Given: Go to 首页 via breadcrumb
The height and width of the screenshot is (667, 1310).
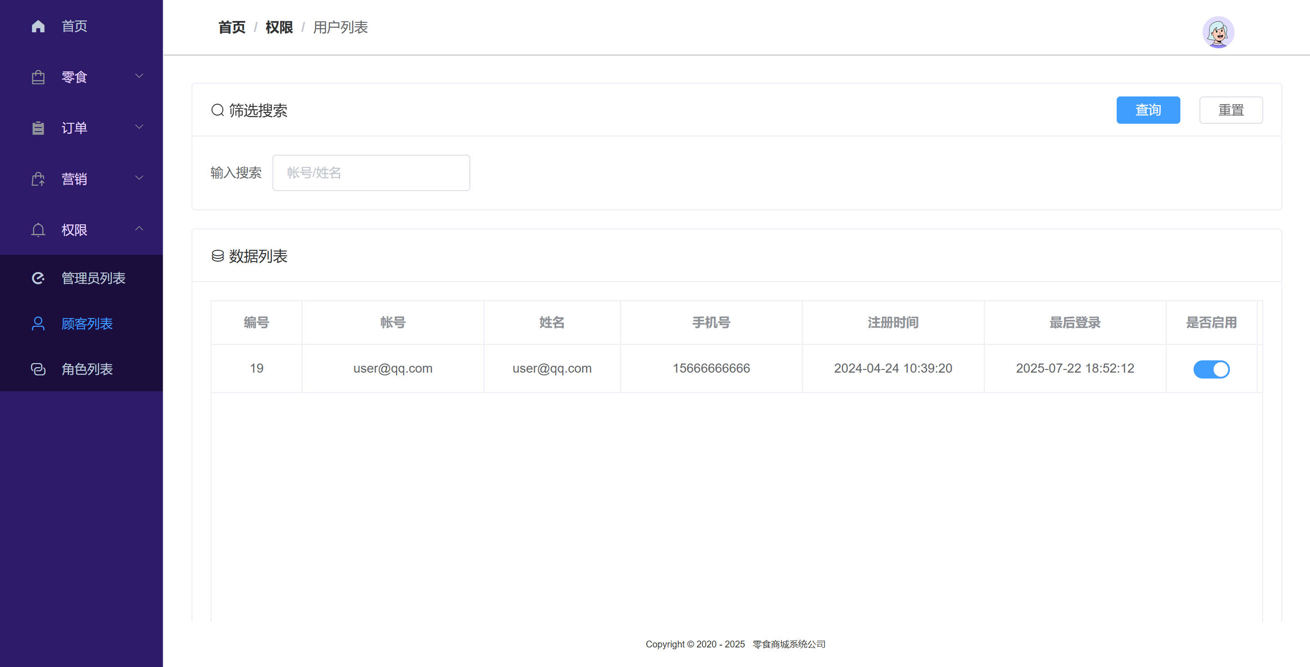Looking at the screenshot, I should coord(232,27).
